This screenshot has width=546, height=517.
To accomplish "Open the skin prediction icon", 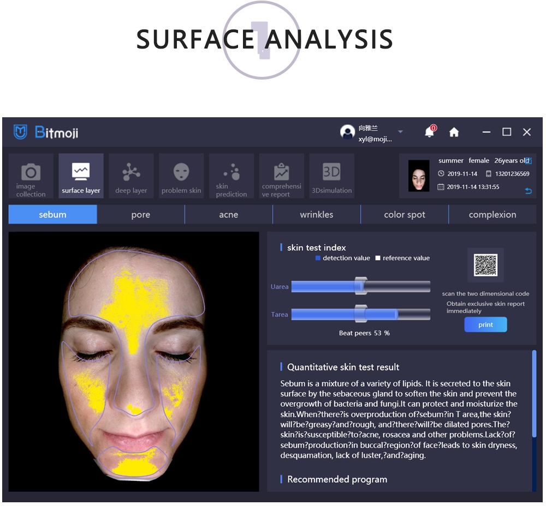I will (x=232, y=172).
